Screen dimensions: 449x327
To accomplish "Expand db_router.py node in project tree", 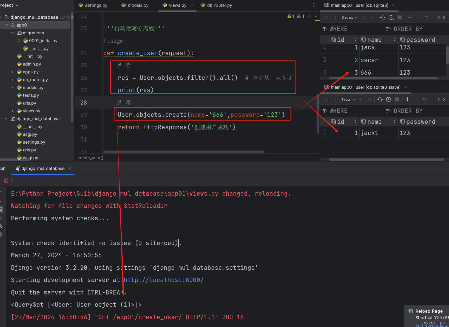I will (12, 80).
